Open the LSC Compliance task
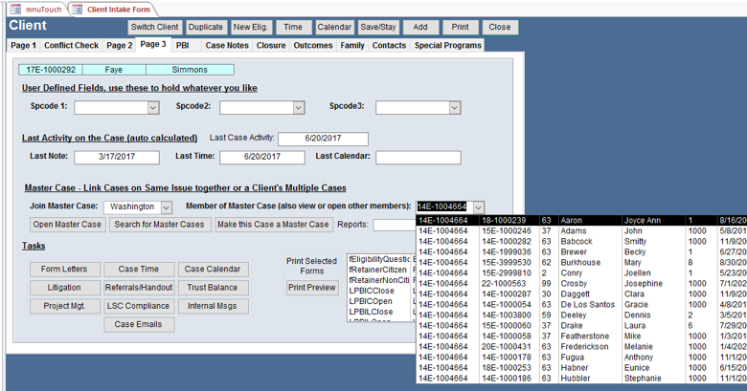 click(x=137, y=307)
